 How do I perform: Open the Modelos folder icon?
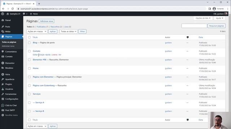click(3, 68)
